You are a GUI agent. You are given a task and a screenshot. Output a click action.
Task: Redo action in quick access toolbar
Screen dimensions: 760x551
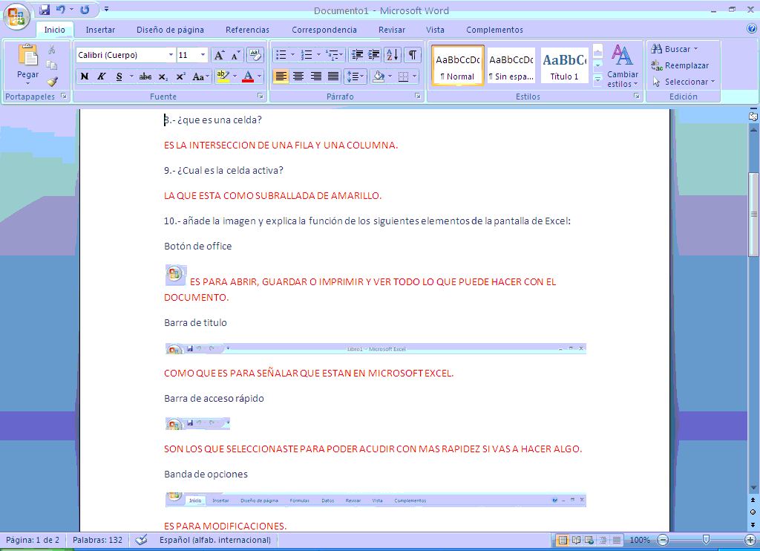click(x=85, y=9)
